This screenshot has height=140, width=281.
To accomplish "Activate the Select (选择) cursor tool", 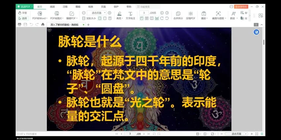I will pos(22,18).
